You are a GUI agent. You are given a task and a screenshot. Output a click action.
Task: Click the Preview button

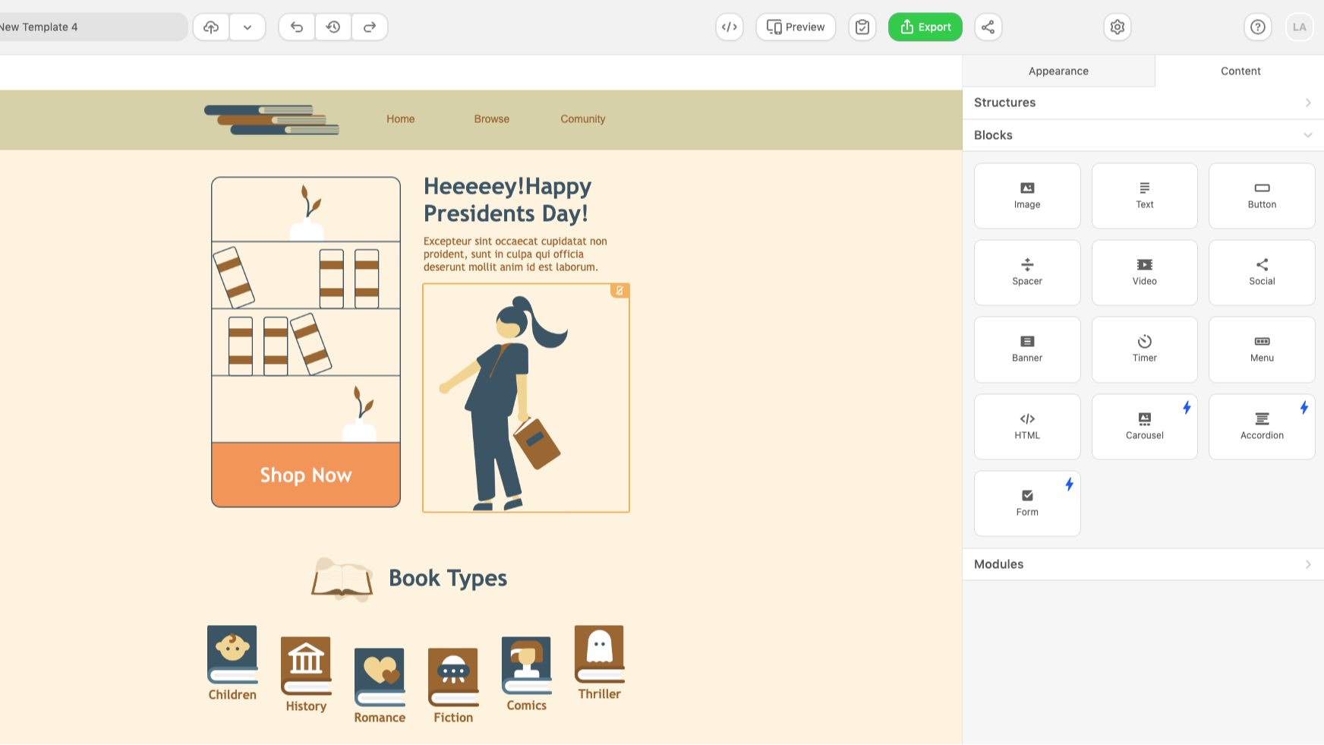click(x=796, y=27)
